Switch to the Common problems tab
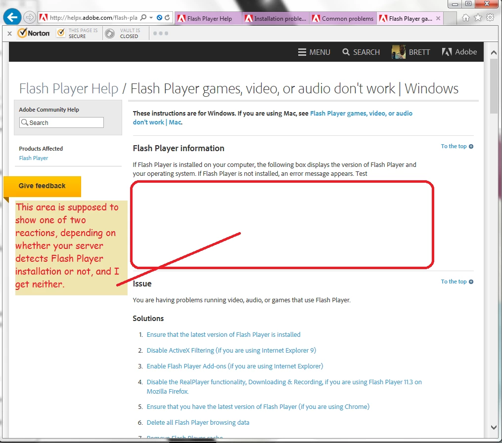 [x=343, y=19]
